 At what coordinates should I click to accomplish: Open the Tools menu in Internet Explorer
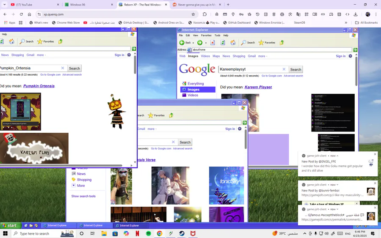[217, 36]
